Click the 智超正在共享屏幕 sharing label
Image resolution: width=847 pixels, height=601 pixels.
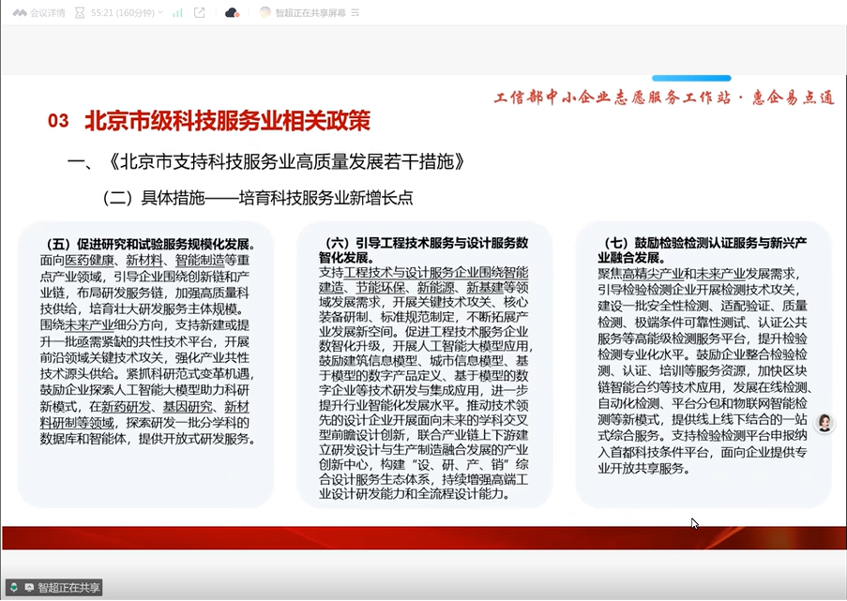pos(310,12)
